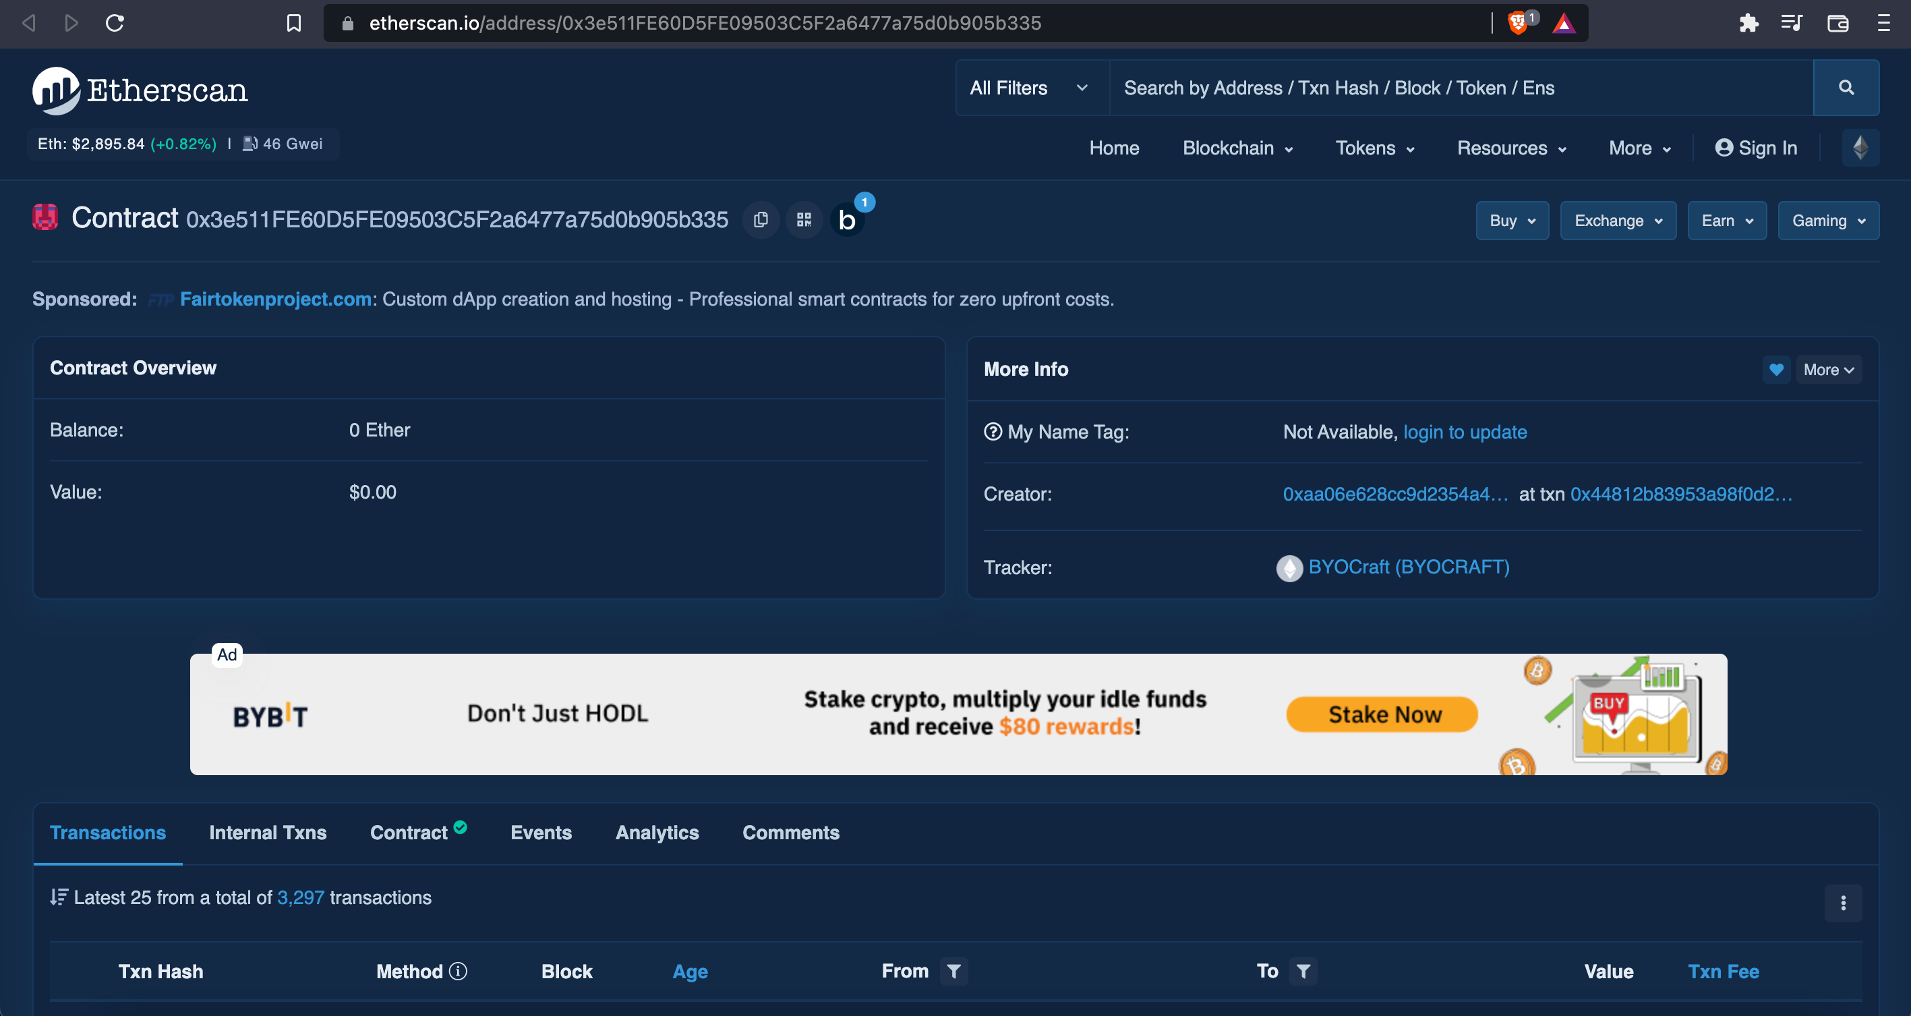This screenshot has width=1911, height=1016.
Task: Click the Bybit banner ad
Action: pyautogui.click(x=958, y=714)
